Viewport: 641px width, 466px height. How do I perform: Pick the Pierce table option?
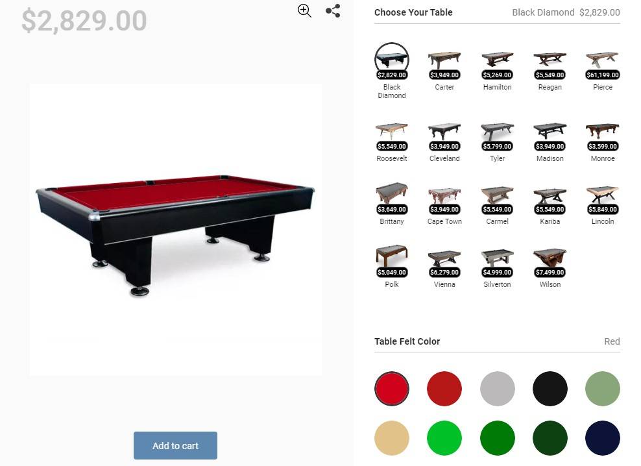(603, 60)
